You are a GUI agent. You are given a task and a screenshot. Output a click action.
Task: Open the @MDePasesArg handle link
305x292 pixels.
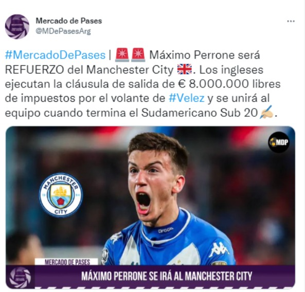pos(63,31)
